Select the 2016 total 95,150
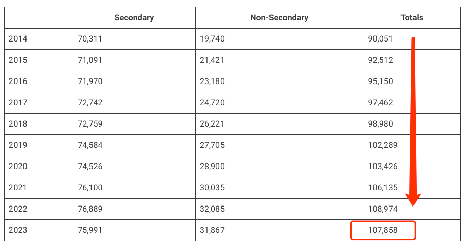Image resolution: width=466 pixels, height=247 pixels. 380,81
